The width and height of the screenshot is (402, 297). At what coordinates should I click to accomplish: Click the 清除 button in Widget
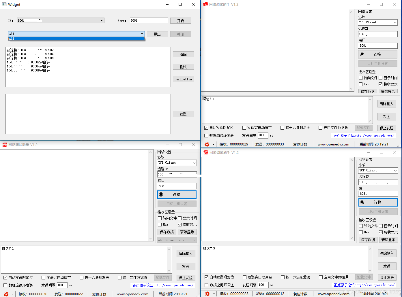coord(183,54)
